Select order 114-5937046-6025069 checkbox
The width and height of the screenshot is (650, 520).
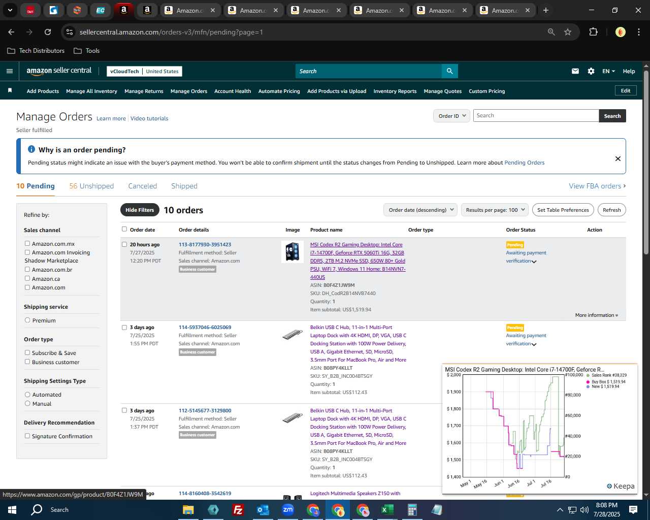pyautogui.click(x=124, y=328)
